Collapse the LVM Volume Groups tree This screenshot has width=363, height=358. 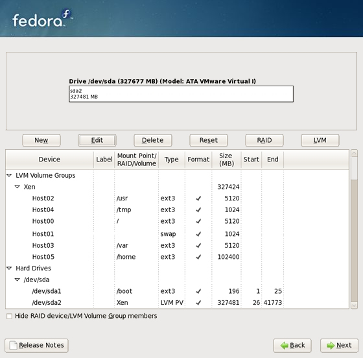(x=9, y=175)
